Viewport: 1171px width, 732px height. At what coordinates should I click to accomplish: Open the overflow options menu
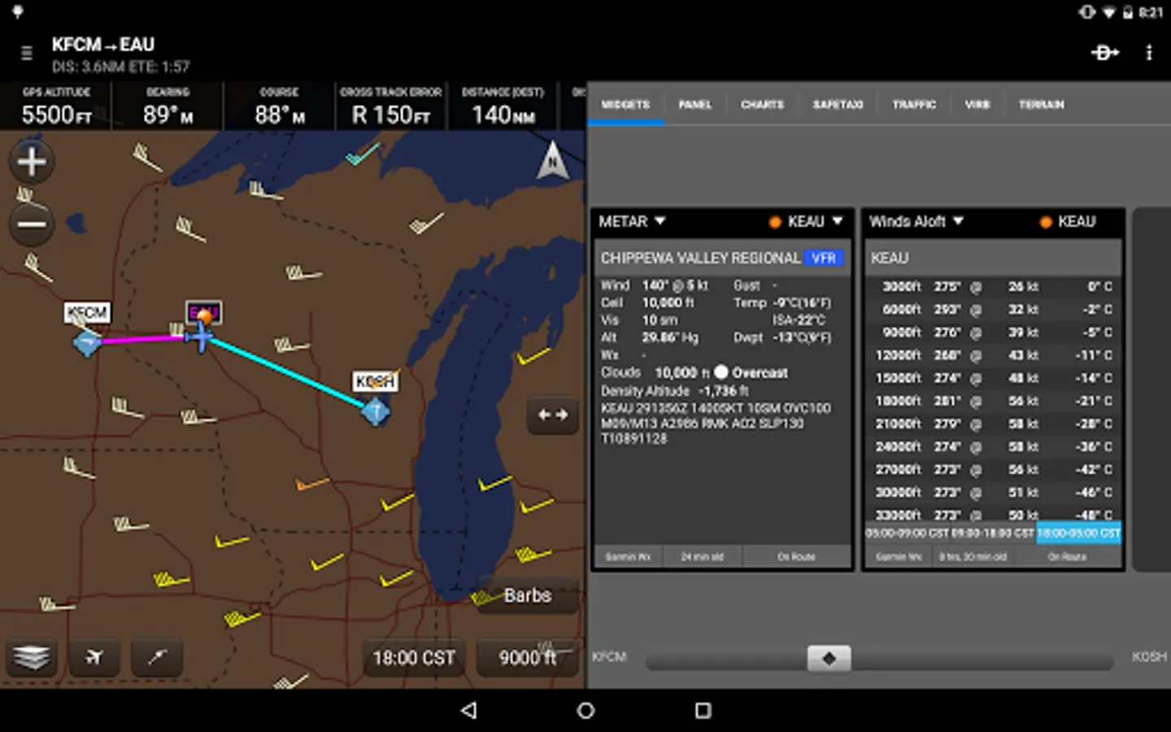coord(1148,53)
